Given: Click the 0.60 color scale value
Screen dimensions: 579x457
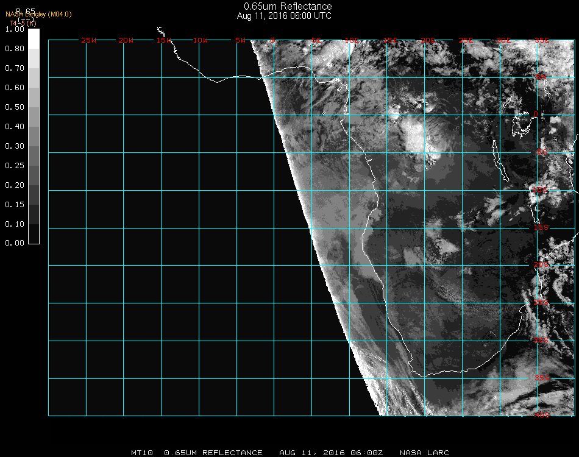Looking at the screenshot, I should point(15,88).
